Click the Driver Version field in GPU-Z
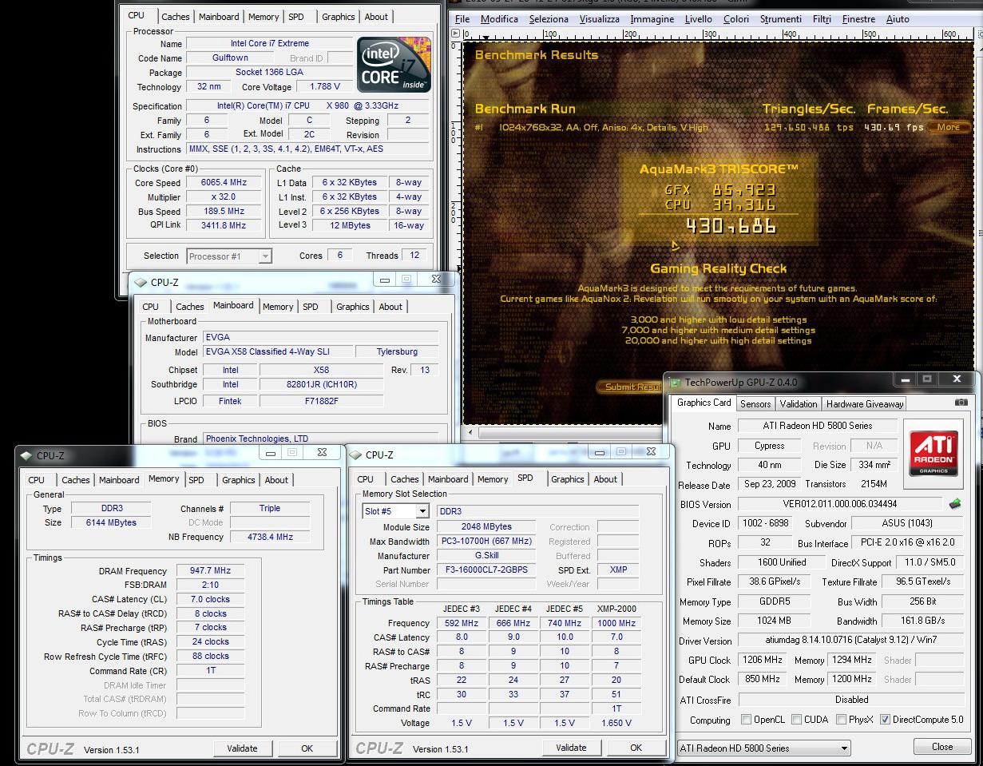 (x=852, y=641)
